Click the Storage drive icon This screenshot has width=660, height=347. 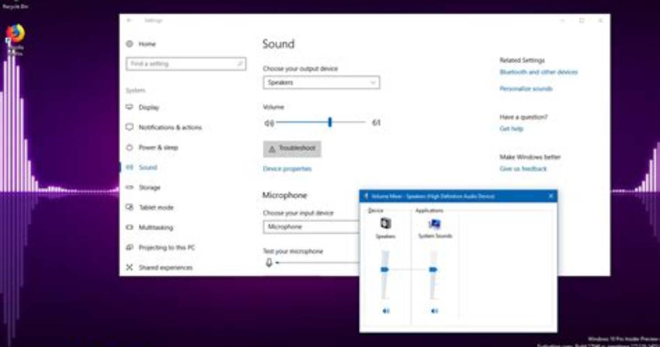[130, 187]
